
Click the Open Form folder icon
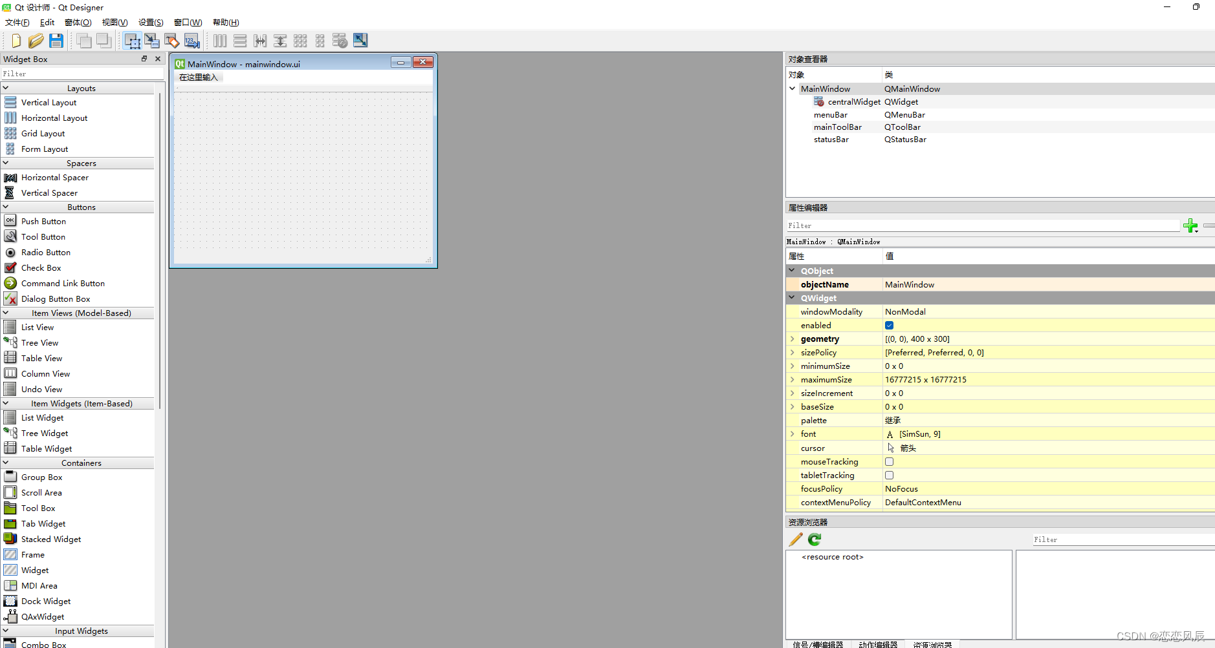(36, 41)
